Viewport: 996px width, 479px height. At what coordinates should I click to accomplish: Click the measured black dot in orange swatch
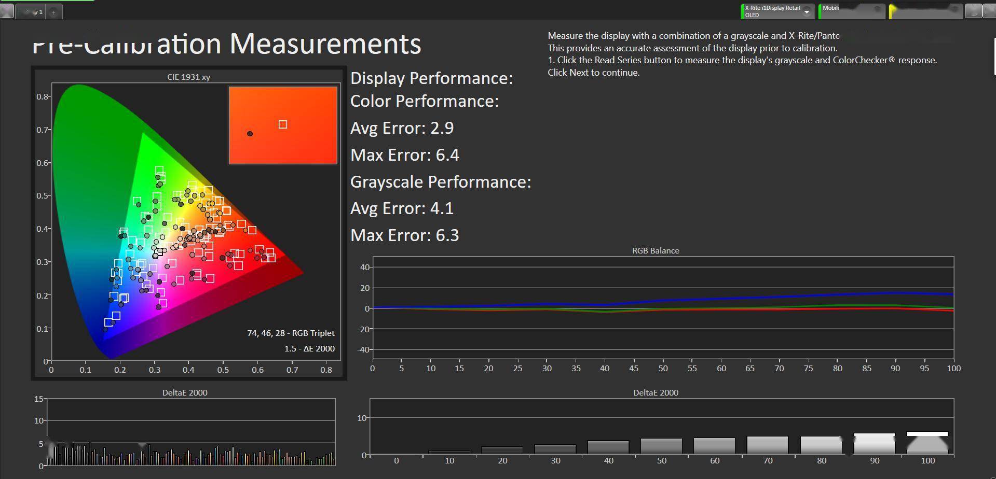[x=250, y=134]
